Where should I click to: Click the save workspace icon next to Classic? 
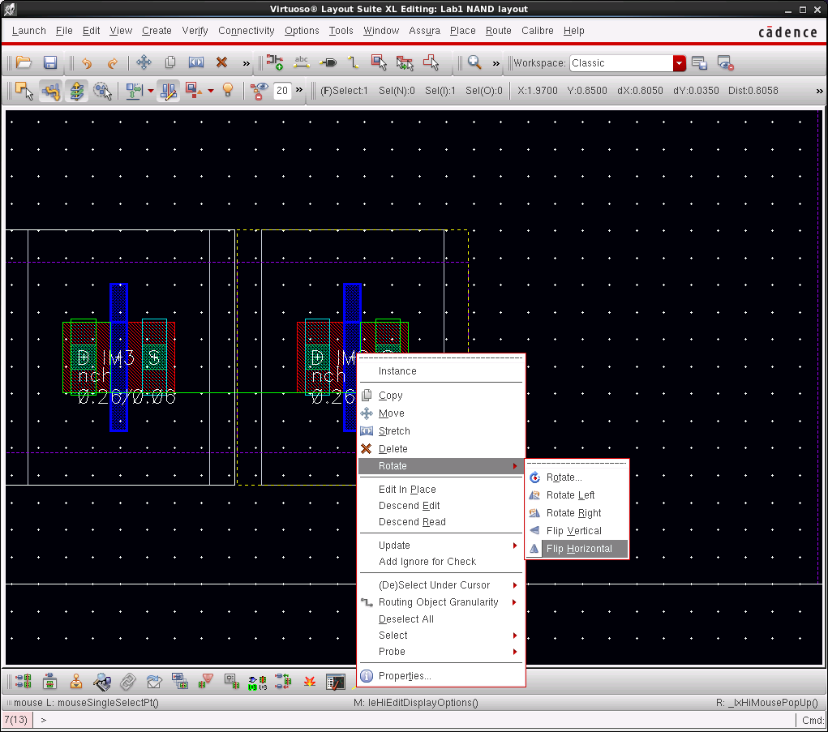700,62
